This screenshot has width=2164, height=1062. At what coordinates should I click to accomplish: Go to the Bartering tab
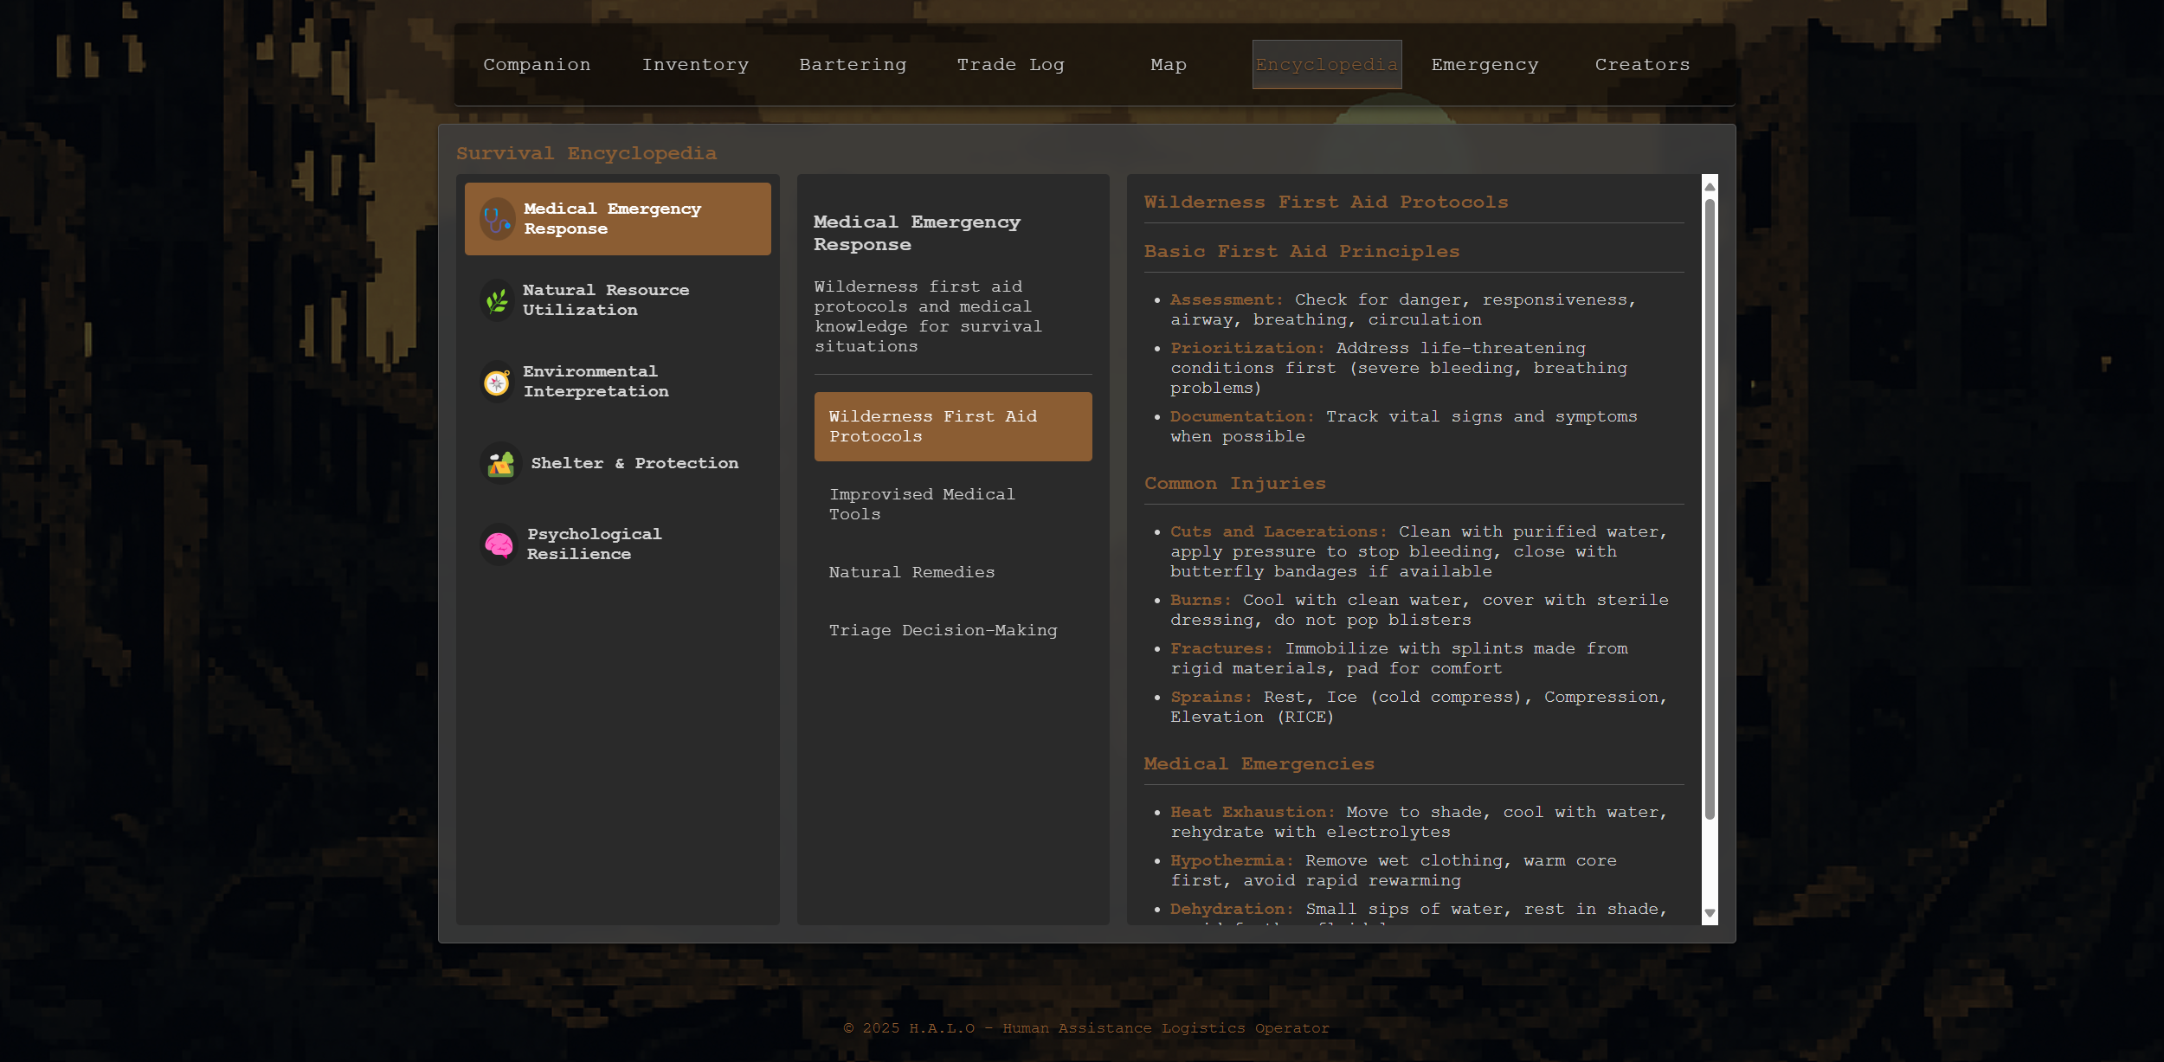pos(853,65)
